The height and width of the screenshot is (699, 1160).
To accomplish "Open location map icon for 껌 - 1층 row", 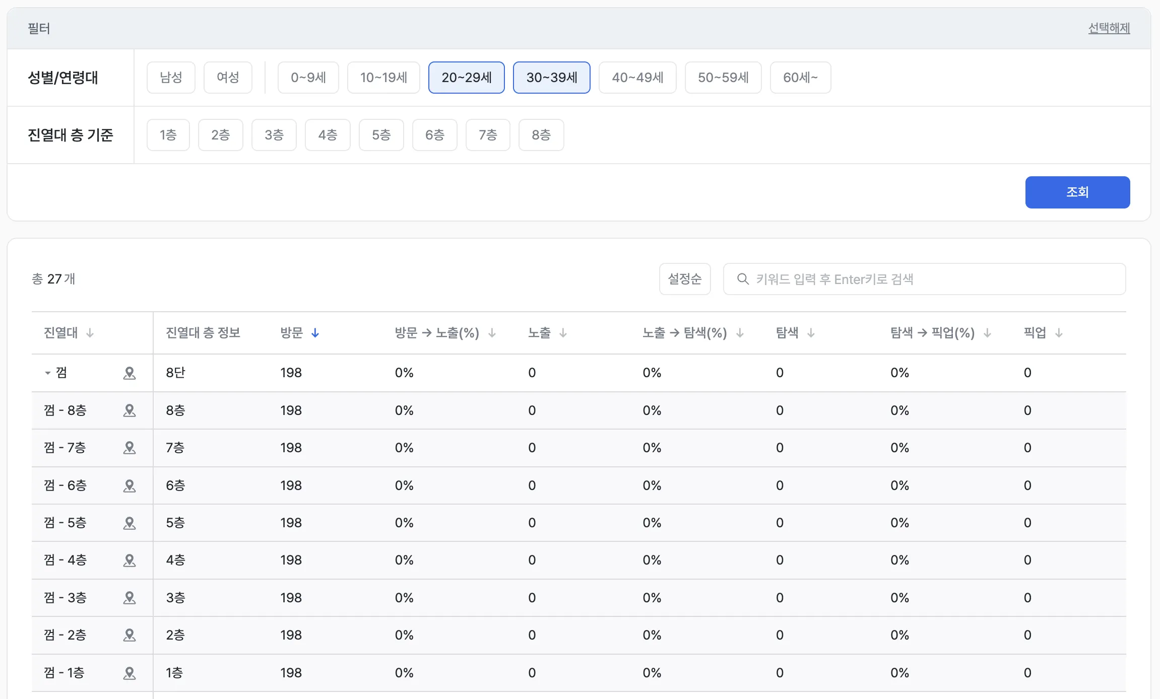I will click(x=130, y=673).
